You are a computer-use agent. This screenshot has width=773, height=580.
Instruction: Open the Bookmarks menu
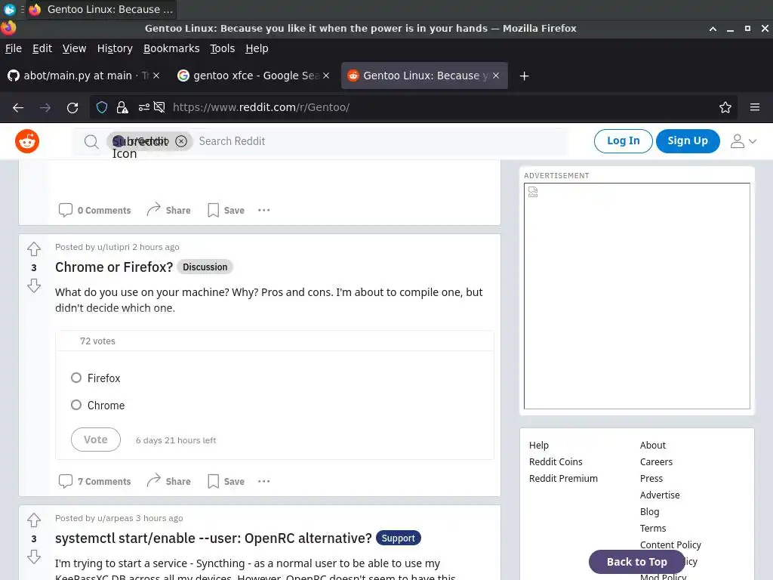pos(171,48)
